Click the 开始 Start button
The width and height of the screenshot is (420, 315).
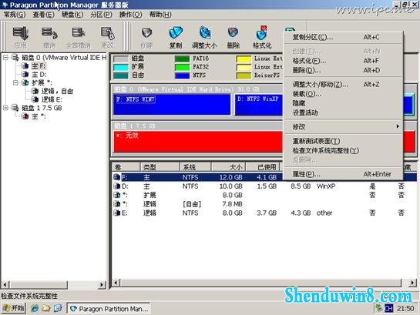tap(13, 308)
